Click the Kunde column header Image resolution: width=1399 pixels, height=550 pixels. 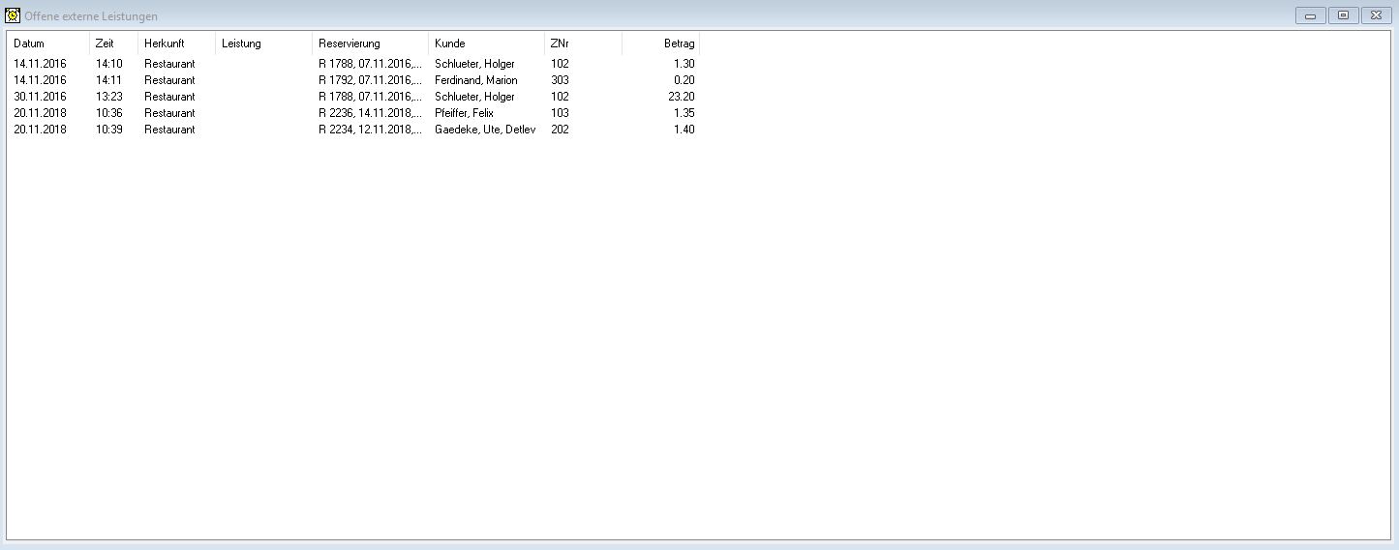(x=486, y=43)
